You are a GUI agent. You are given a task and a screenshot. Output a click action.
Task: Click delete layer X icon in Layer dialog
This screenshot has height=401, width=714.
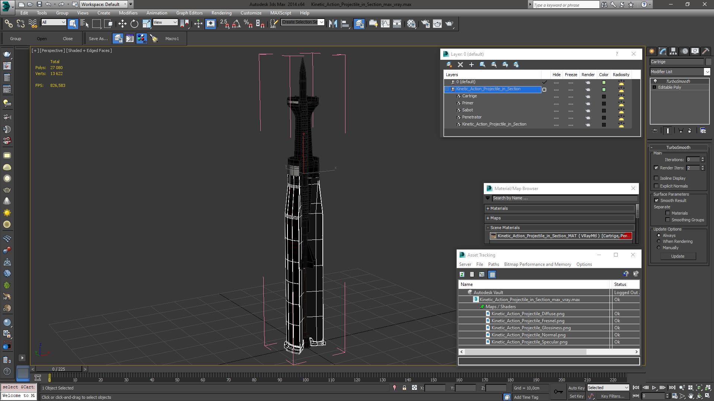click(460, 65)
